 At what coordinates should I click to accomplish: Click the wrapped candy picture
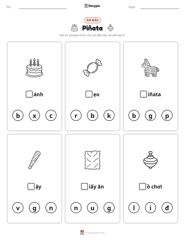coord(93,68)
